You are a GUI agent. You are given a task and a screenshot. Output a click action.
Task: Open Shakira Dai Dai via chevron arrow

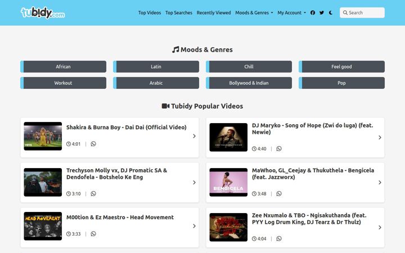[194, 136]
